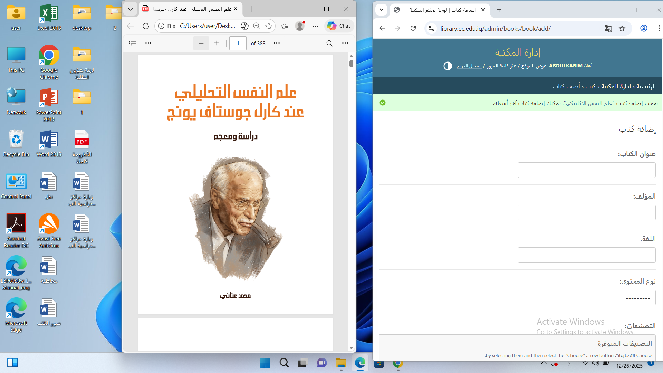Refresh the PDF page in Edge
The image size is (663, 373).
146,26
